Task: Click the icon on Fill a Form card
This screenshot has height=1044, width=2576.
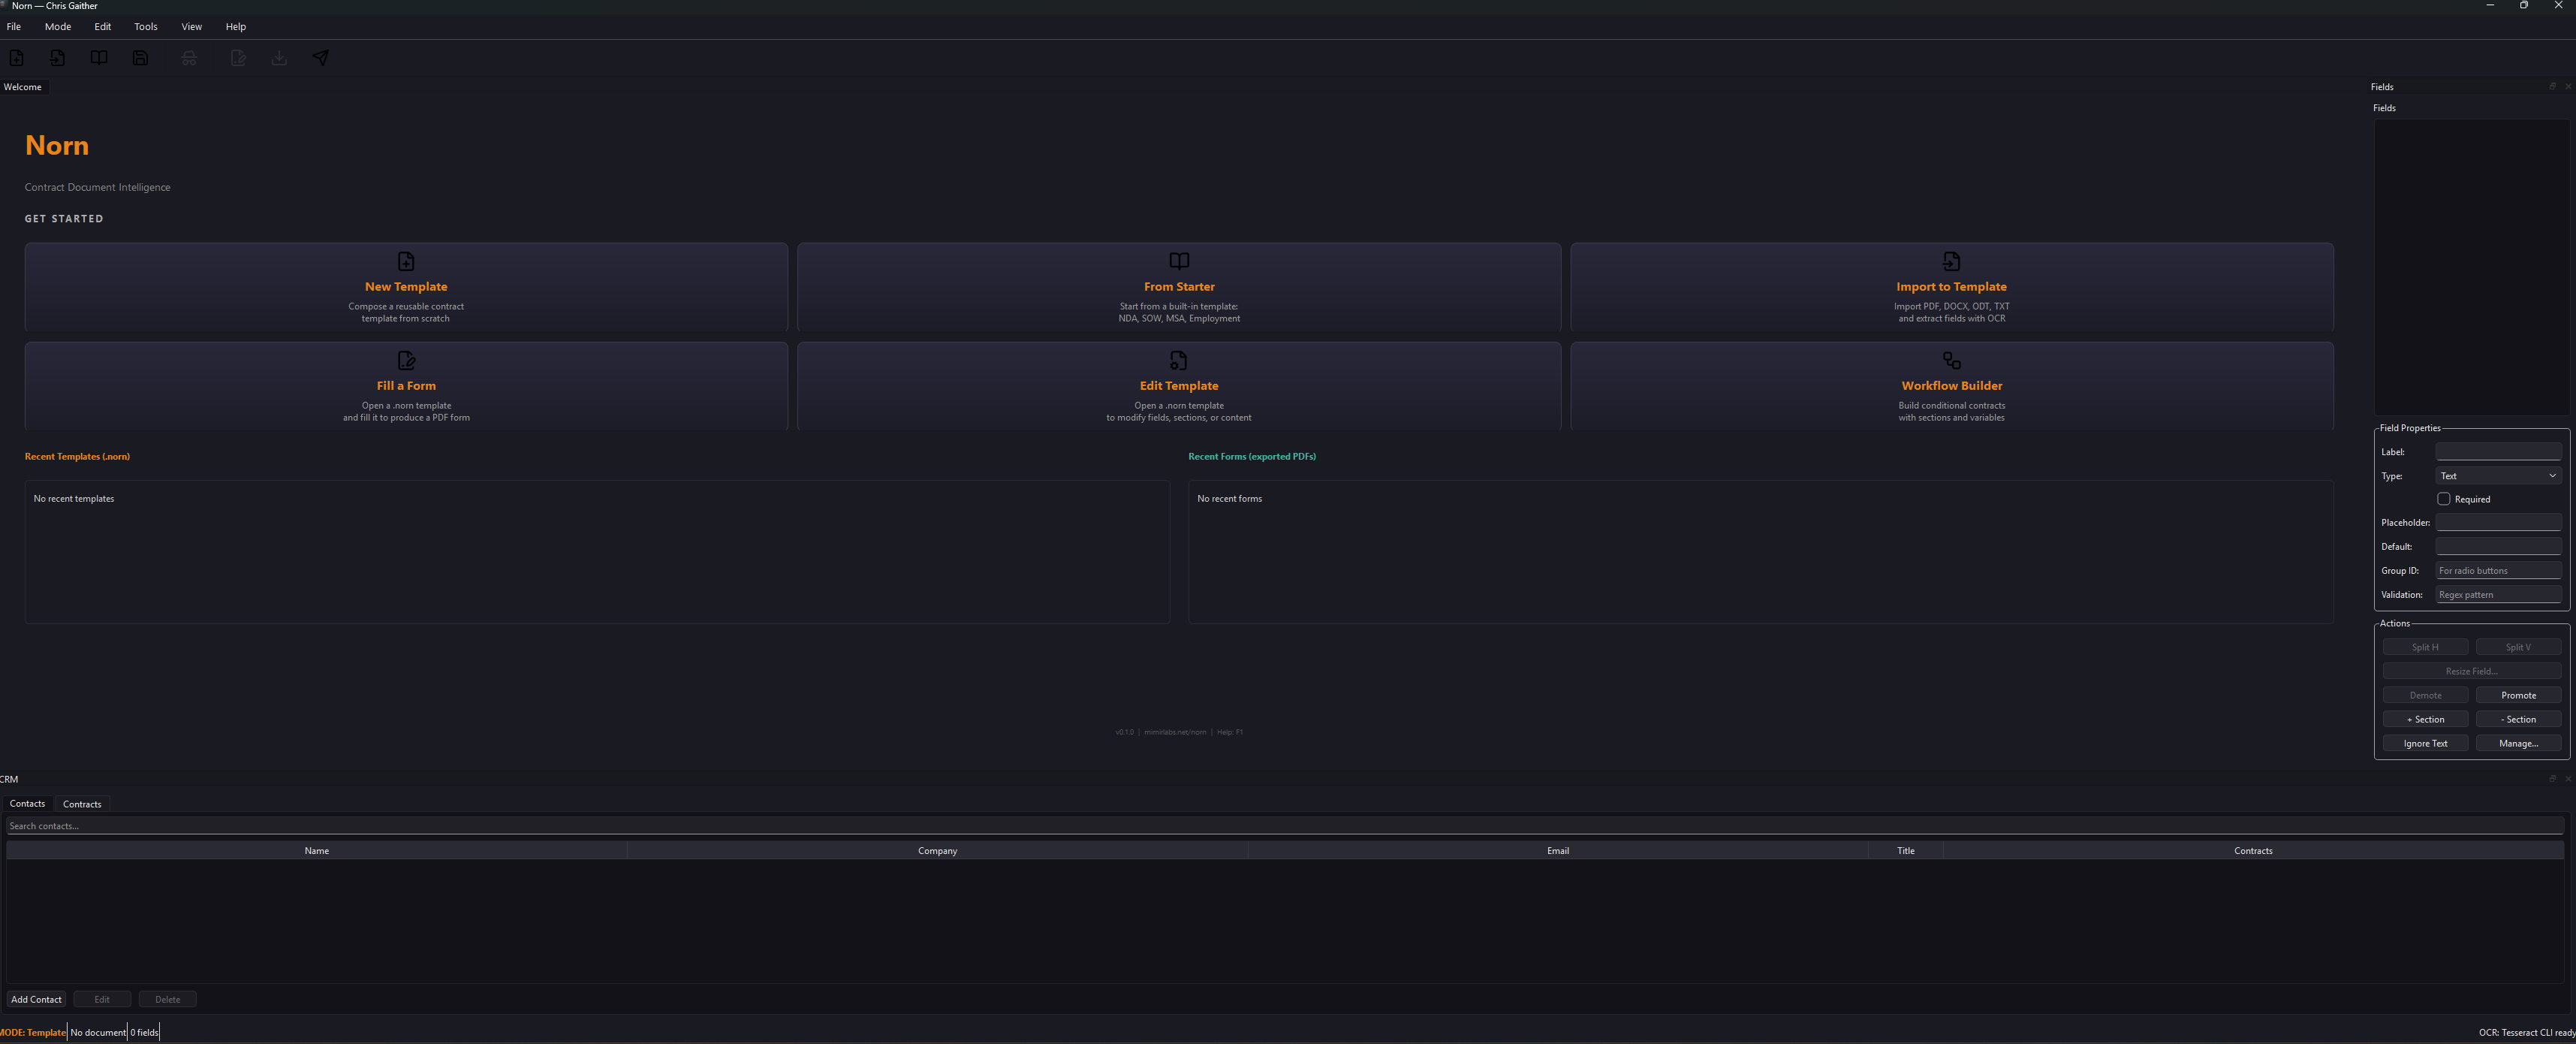Action: (x=406, y=360)
